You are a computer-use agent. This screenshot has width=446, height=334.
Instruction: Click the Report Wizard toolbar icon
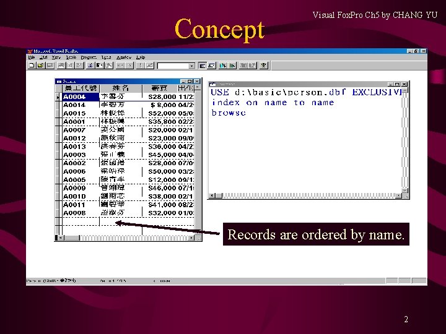(232, 66)
